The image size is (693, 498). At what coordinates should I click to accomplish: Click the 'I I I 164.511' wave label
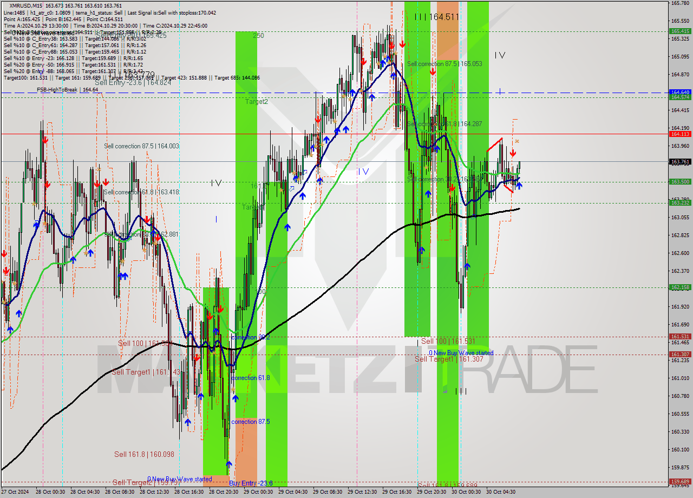pos(436,17)
